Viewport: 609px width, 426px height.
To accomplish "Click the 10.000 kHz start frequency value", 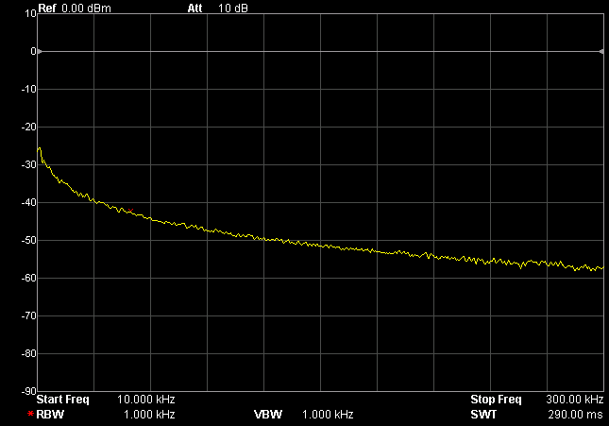I will coord(146,400).
